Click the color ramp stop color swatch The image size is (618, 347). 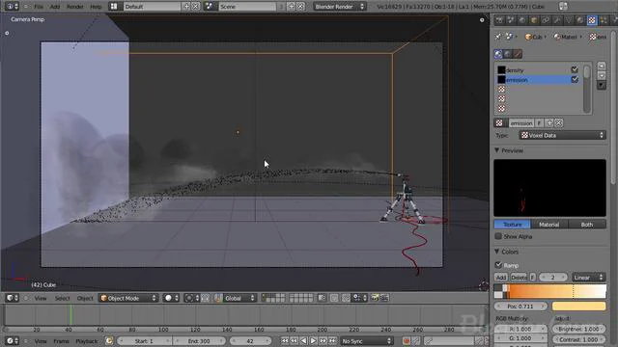[x=578, y=307]
